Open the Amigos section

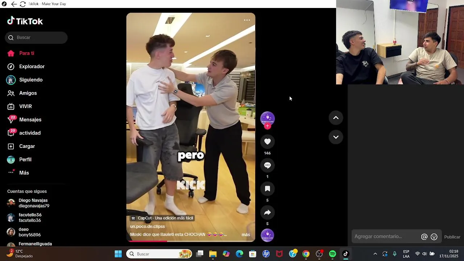[x=22, y=93]
